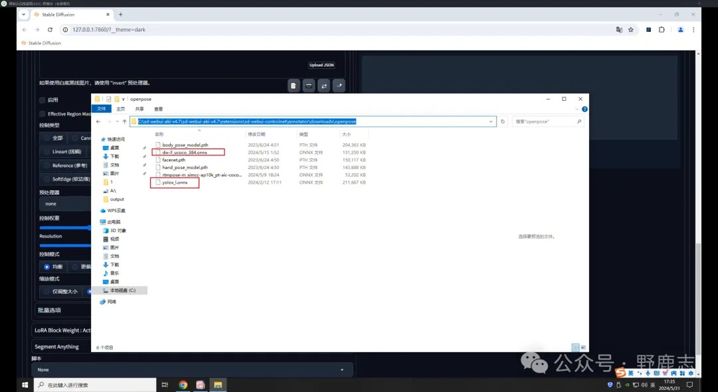The image size is (718, 392).
Task: Click the 搜索 openpose search box
Action: pyautogui.click(x=548, y=121)
